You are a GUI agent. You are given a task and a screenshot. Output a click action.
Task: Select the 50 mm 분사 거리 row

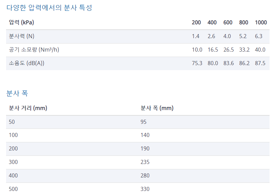(x=12, y=122)
